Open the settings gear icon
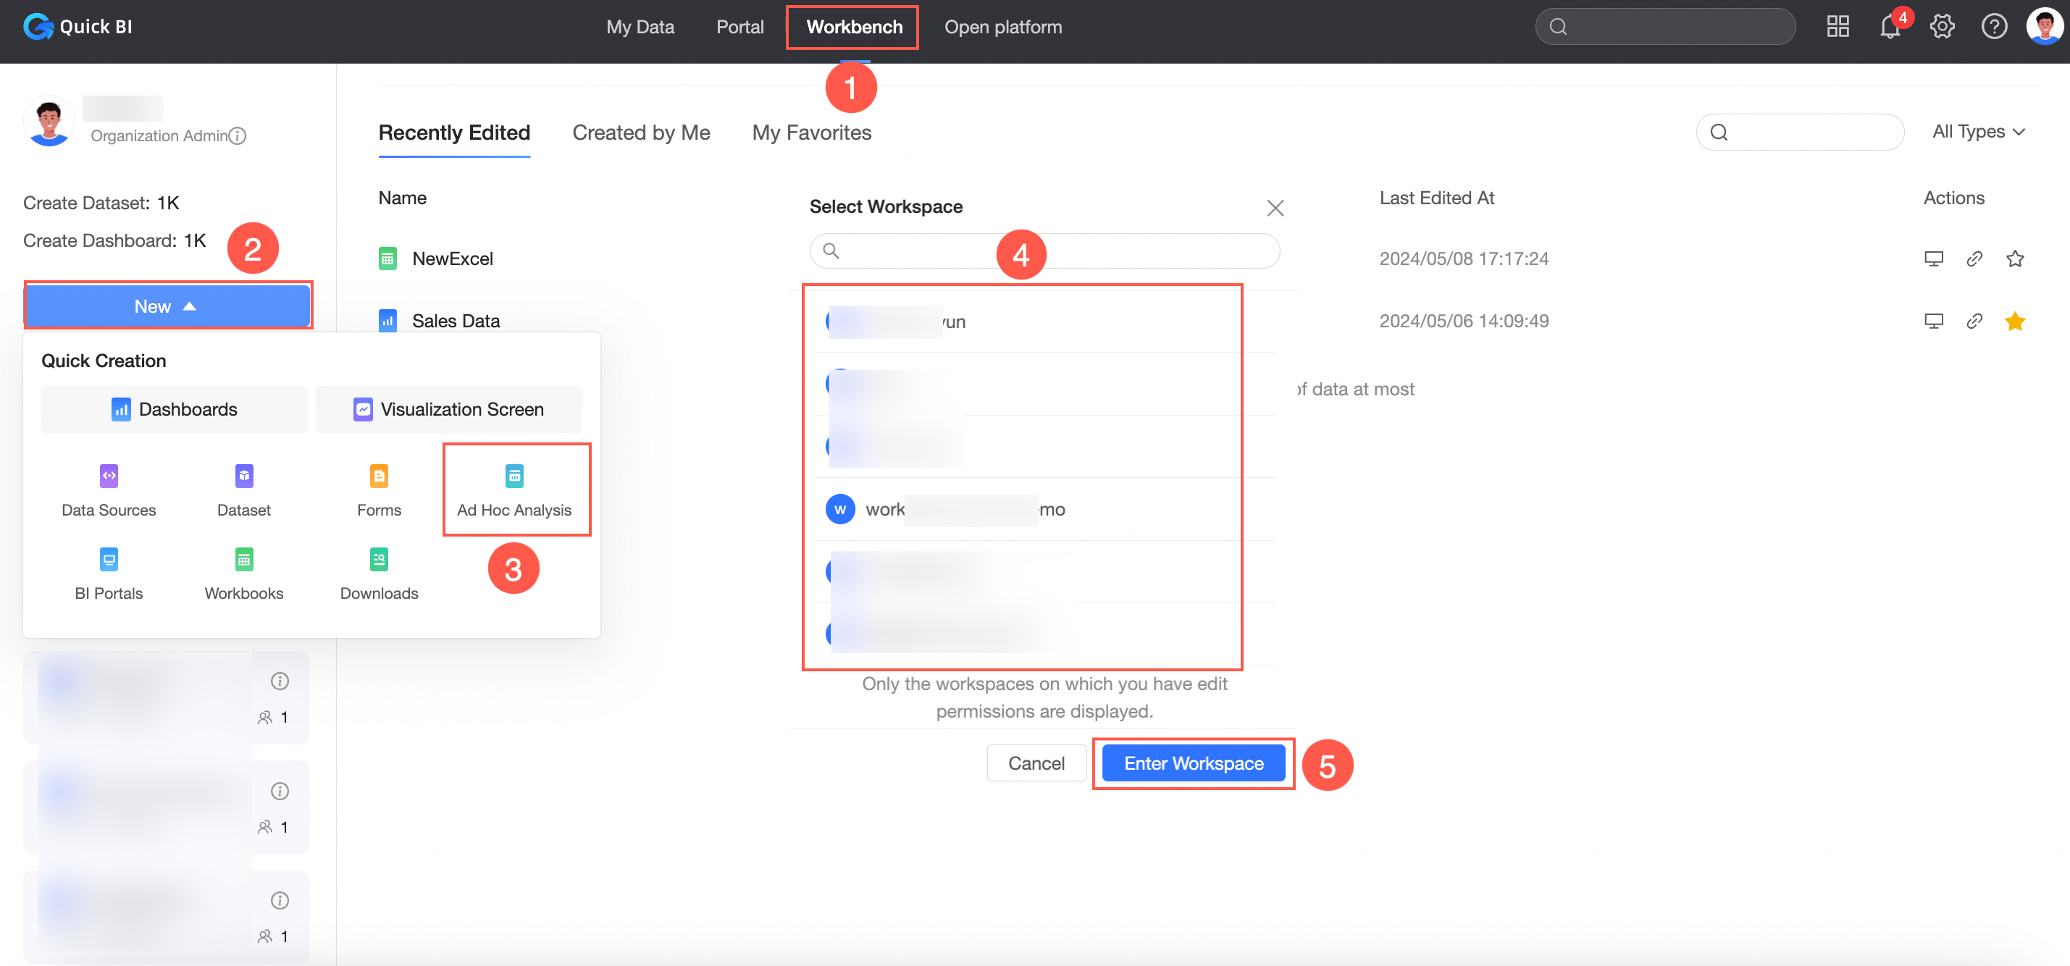 (x=1941, y=28)
